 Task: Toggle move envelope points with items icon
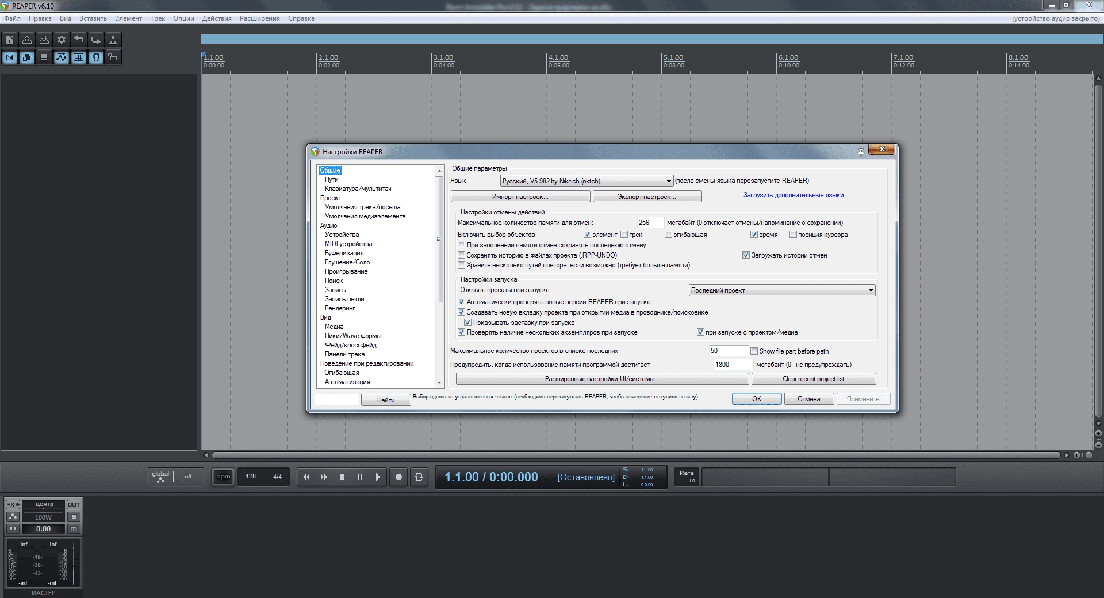click(x=62, y=57)
